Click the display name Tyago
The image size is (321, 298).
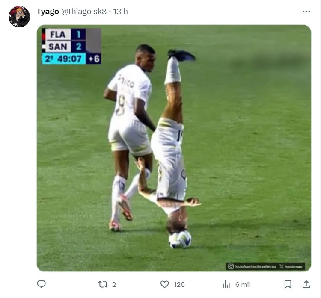click(x=48, y=12)
